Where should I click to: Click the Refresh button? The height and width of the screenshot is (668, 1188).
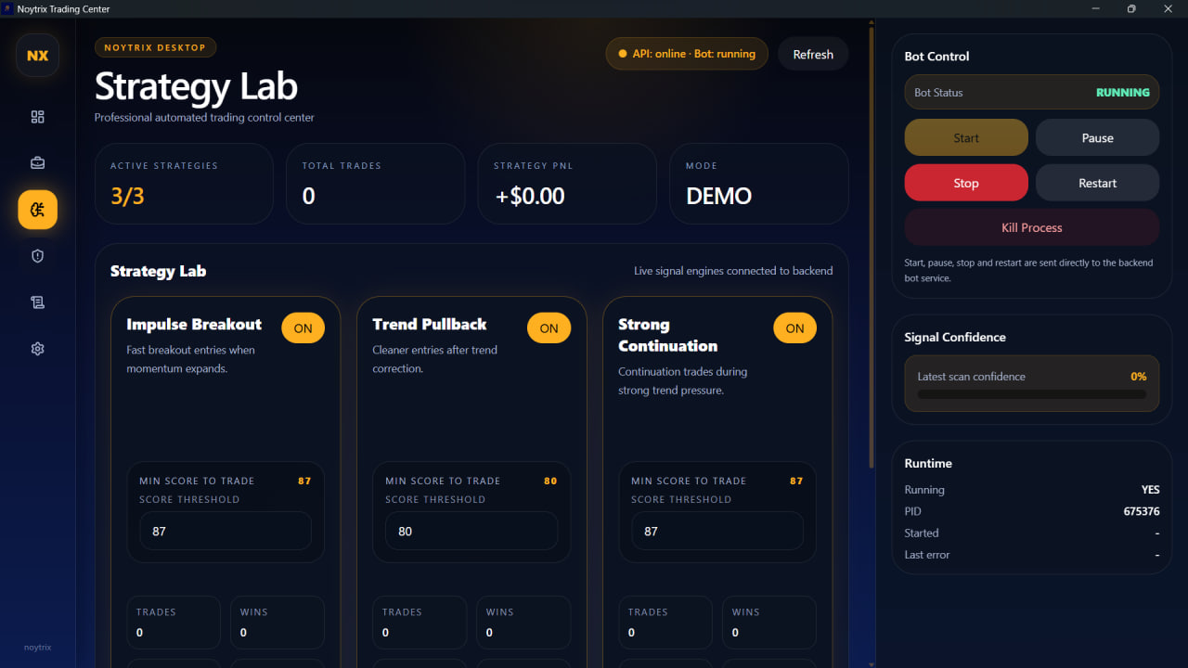click(813, 55)
